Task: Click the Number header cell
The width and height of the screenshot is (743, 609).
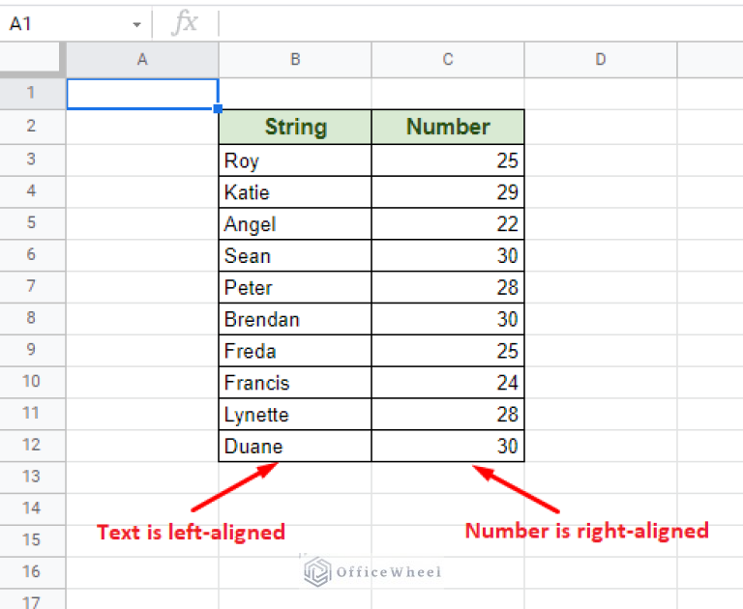Action: coord(448,127)
